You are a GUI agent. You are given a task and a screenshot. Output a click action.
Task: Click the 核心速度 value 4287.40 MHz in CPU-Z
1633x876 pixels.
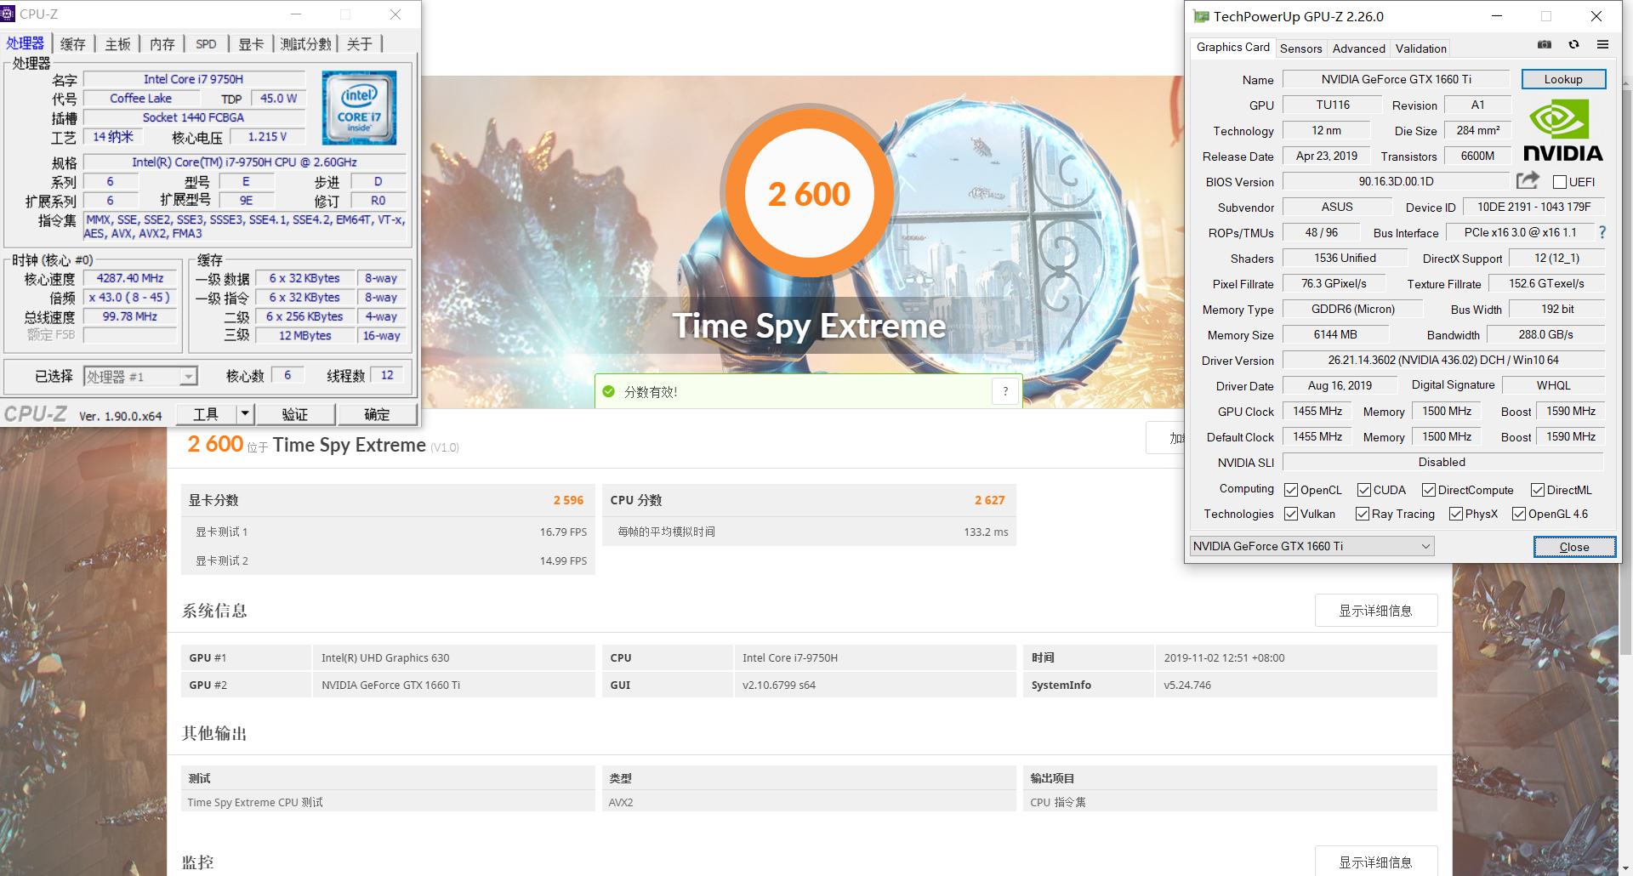(130, 278)
